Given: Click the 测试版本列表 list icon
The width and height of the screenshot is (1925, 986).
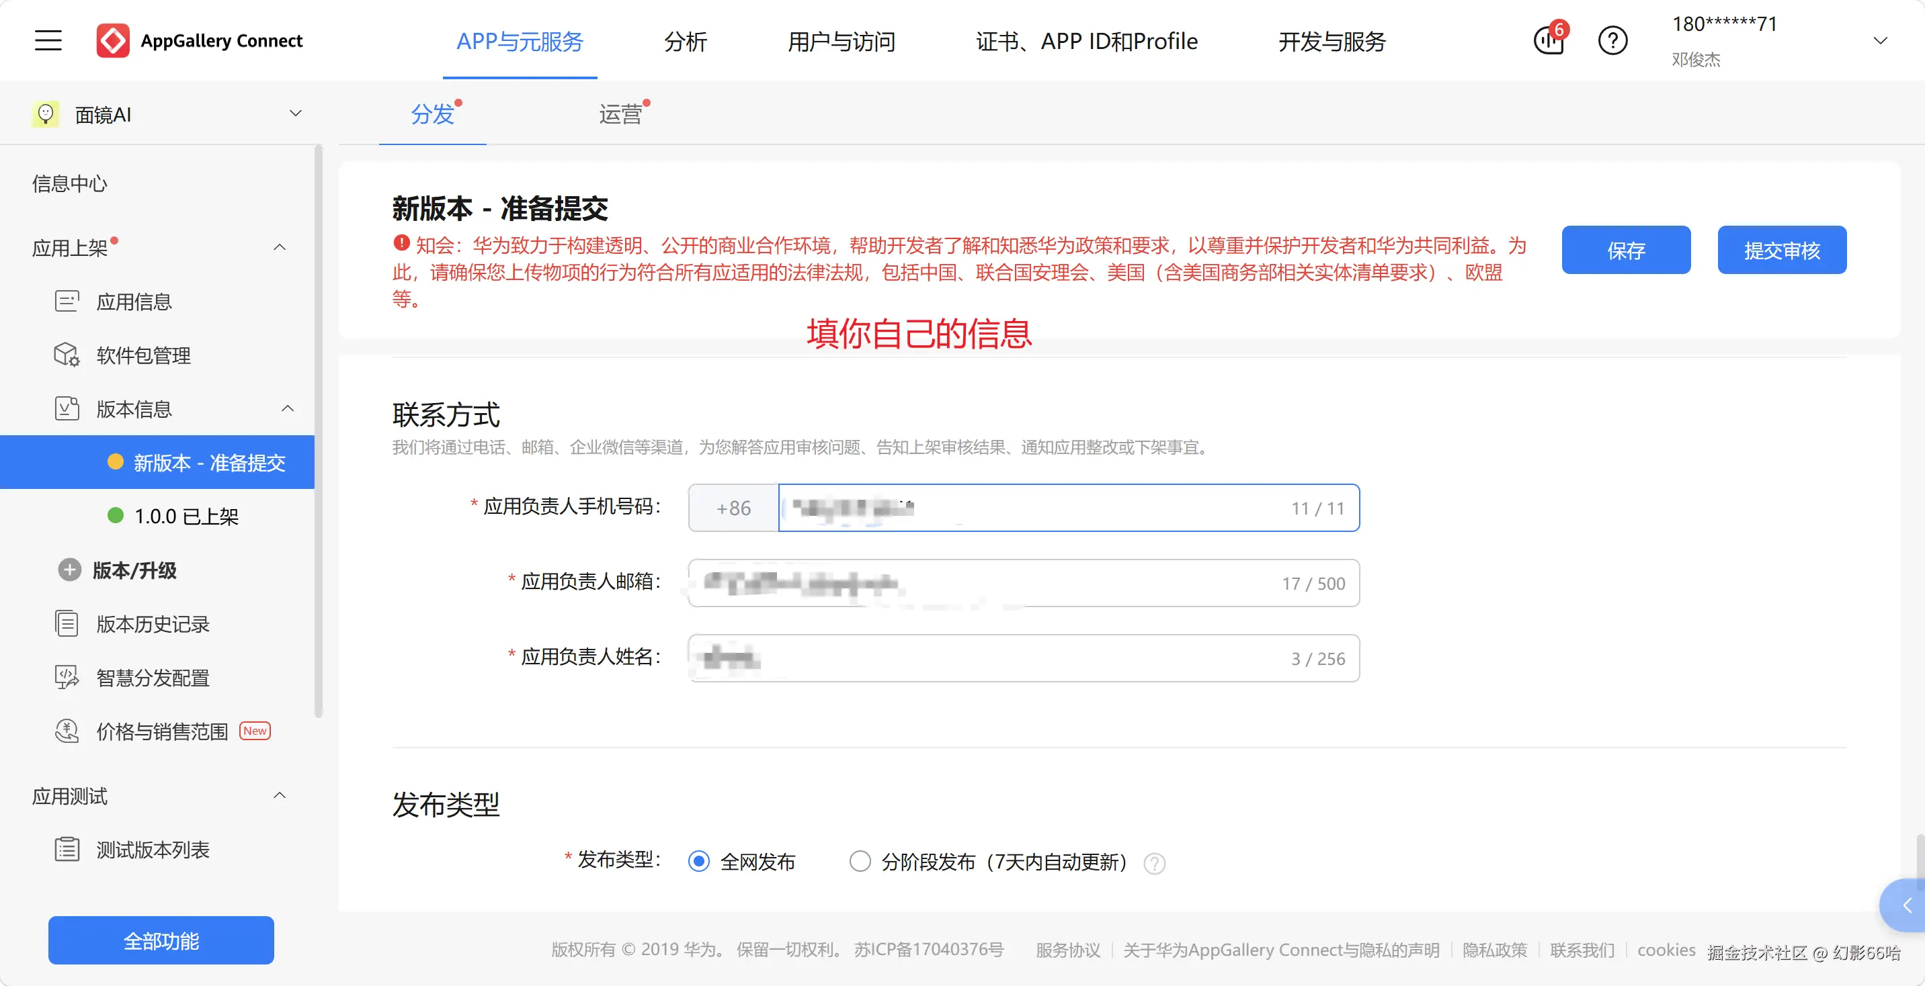Looking at the screenshot, I should point(67,849).
